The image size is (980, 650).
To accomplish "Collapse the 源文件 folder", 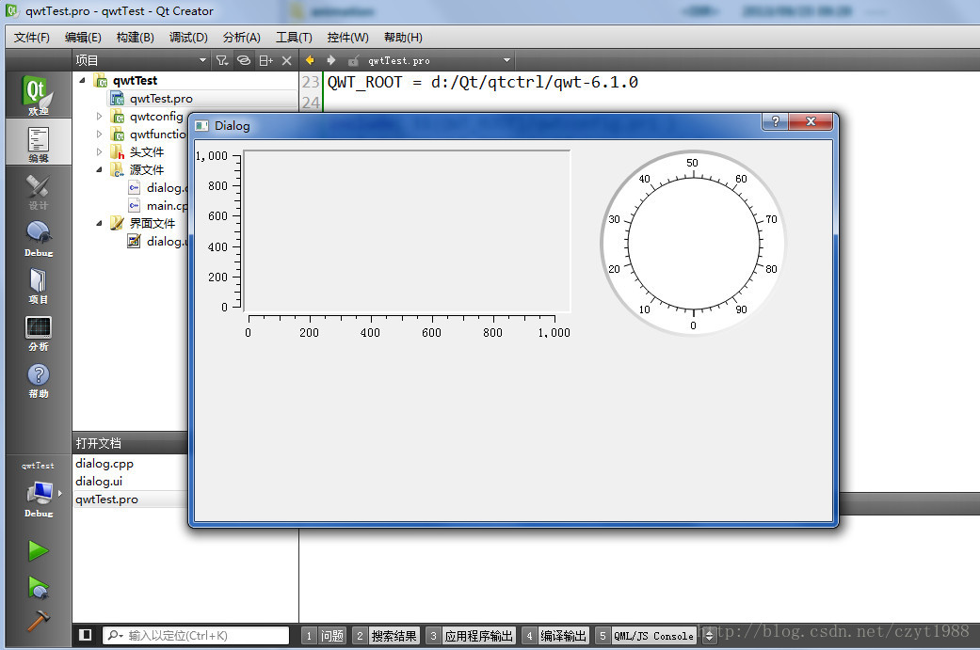I will [100, 169].
